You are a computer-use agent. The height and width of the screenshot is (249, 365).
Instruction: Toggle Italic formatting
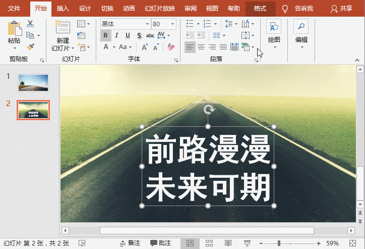point(116,35)
